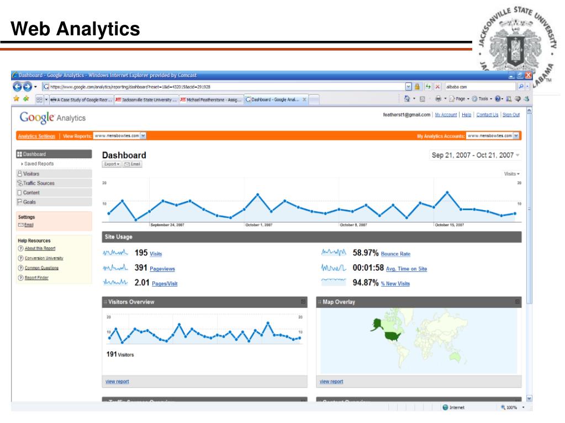This screenshot has width=565, height=423.
Task: Expand Saved Reports in sidebar
Action: click(x=37, y=164)
